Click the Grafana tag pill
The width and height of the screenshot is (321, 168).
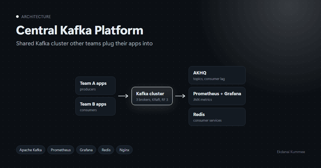[86, 150]
